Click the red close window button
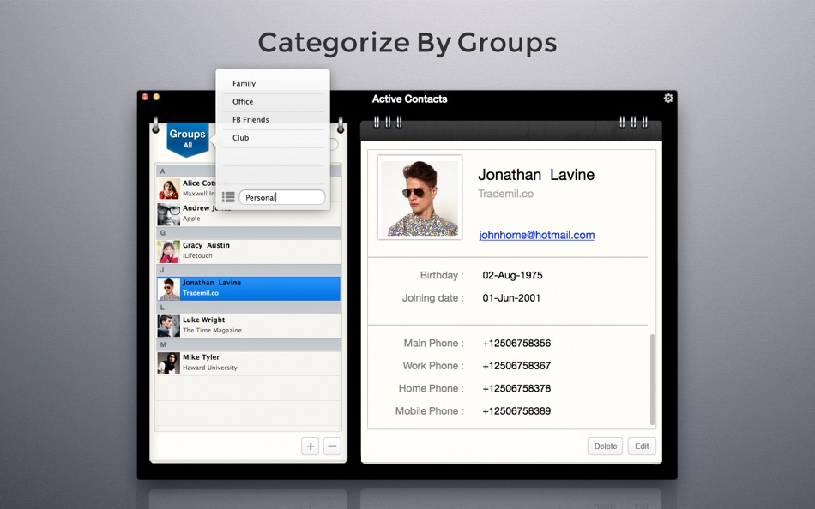 click(x=145, y=97)
